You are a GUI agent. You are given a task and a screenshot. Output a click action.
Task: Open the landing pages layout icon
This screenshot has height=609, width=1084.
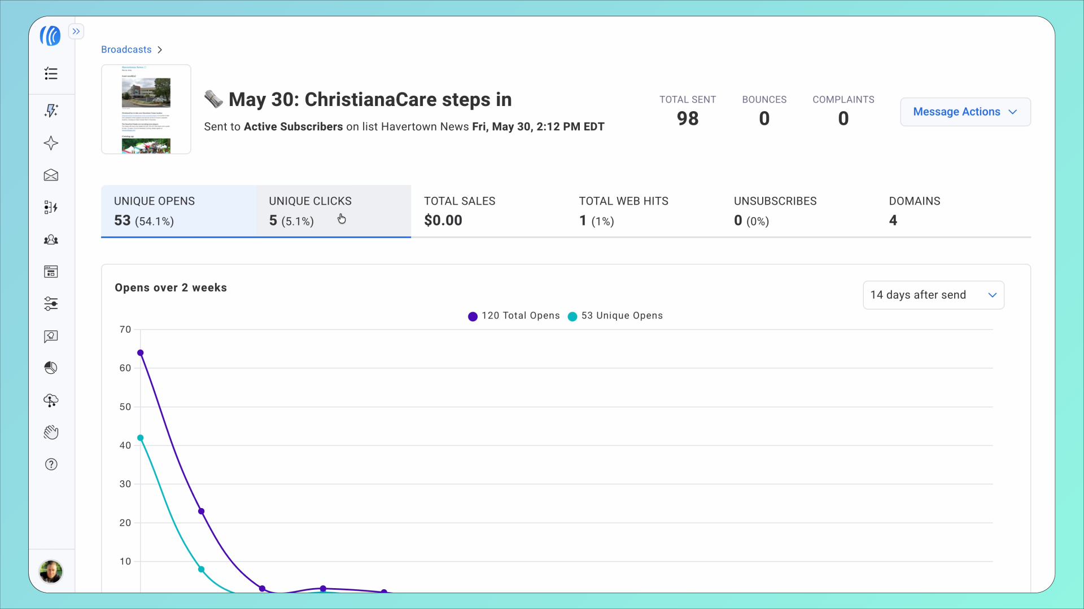[51, 272]
